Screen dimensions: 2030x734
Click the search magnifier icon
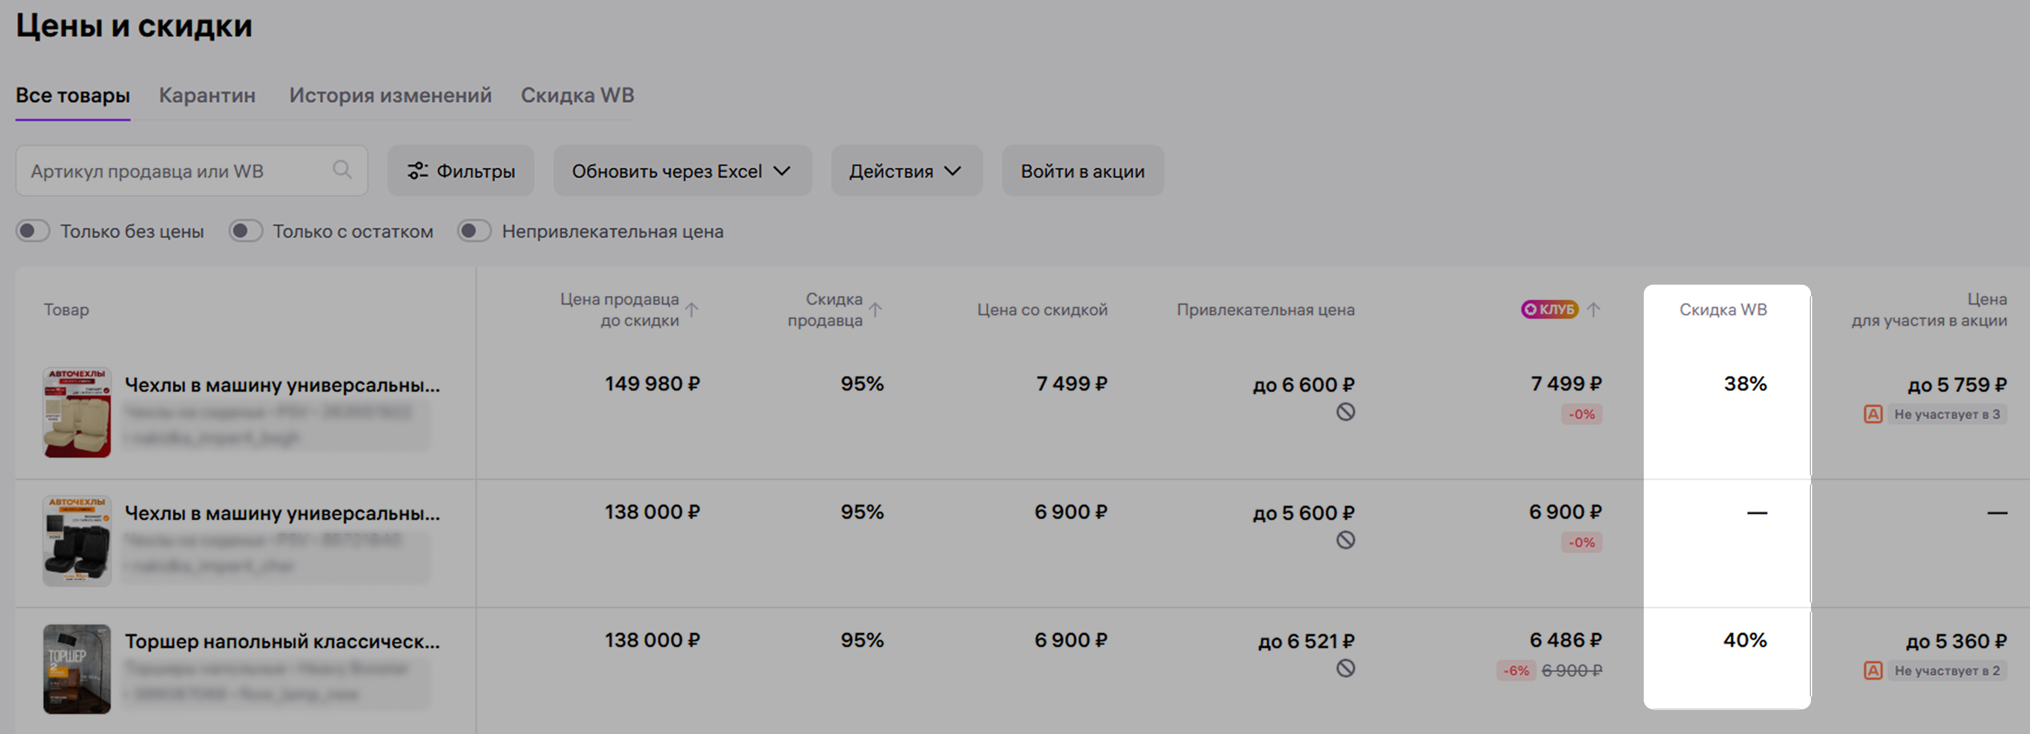pyautogui.click(x=341, y=170)
